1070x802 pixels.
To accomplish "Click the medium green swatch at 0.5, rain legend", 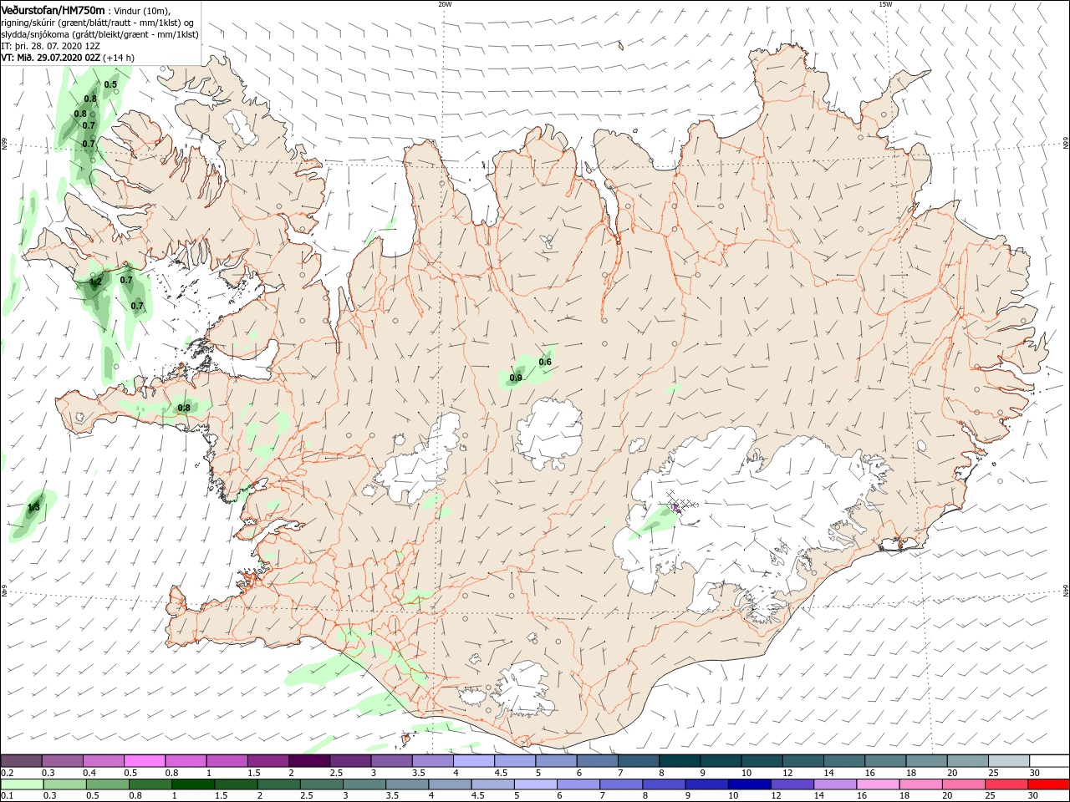I will coord(107,784).
